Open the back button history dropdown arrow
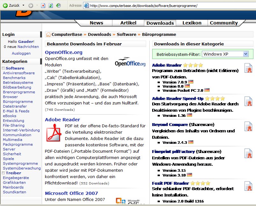Screen dimensions: 256x206 (23, 5)
